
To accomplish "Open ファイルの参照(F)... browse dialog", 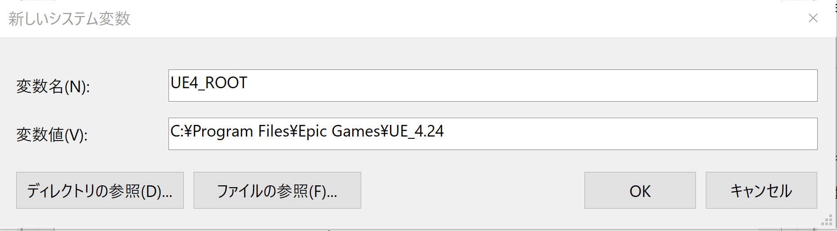I will tap(277, 191).
